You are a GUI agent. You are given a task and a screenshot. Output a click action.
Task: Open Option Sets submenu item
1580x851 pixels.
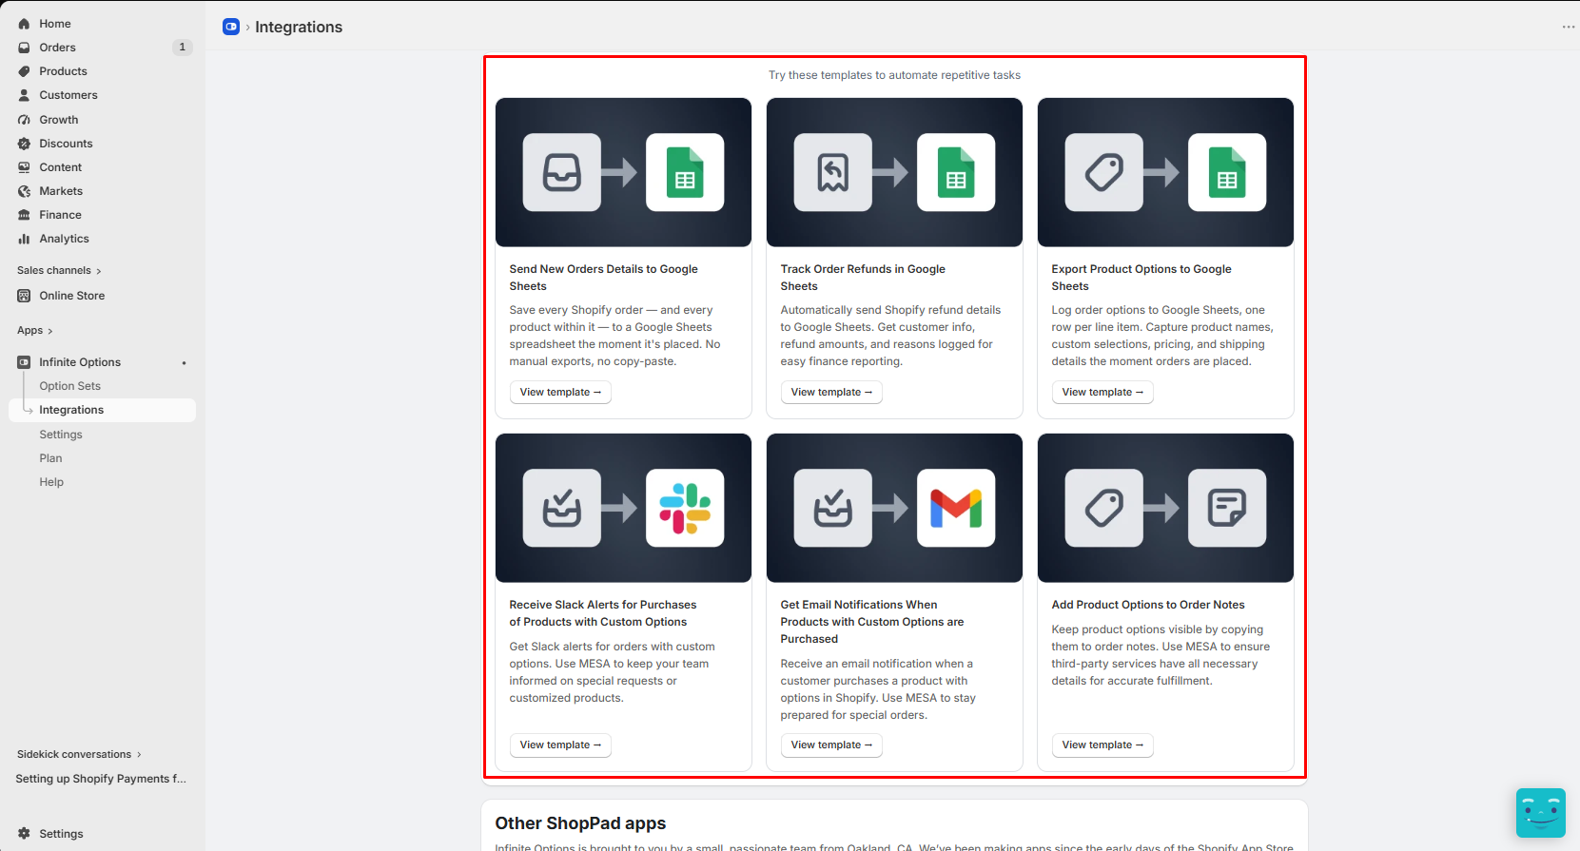[x=70, y=386]
